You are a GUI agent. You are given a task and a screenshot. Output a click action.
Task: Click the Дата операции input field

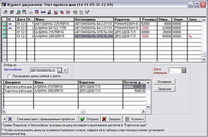pyautogui.click(x=175, y=70)
